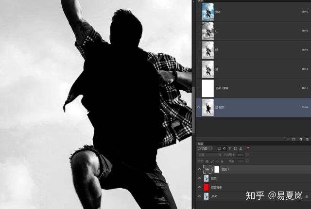Show the RGB channel via visibility box
The image size is (311, 209).
(199, 12)
